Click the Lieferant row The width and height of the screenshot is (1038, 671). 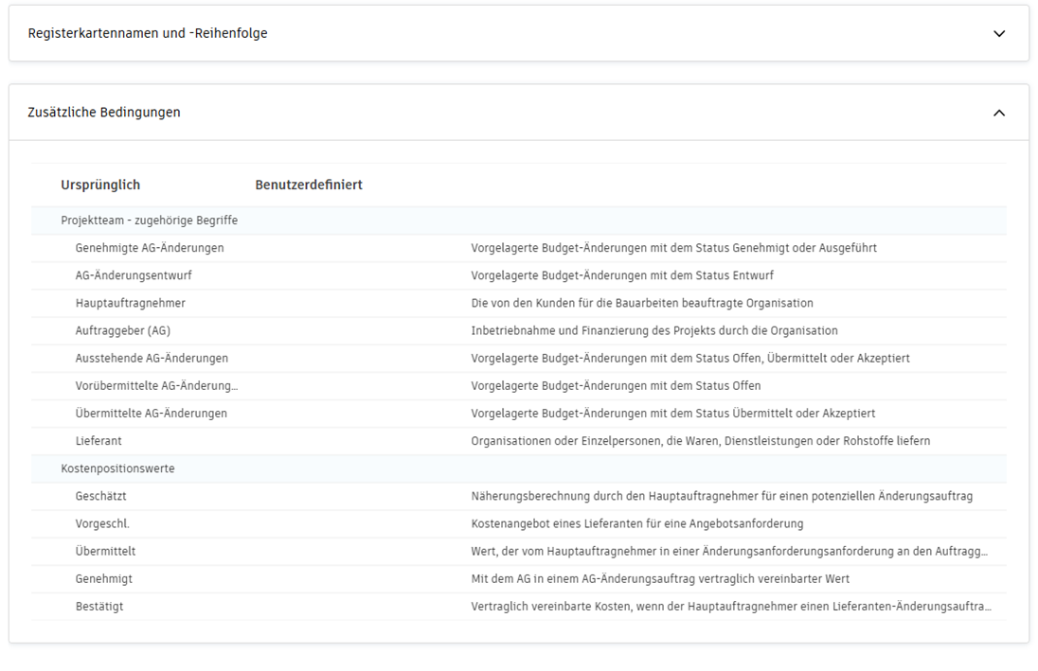point(98,440)
